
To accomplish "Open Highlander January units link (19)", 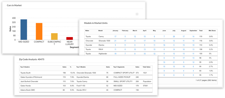I will pos(115,54).
